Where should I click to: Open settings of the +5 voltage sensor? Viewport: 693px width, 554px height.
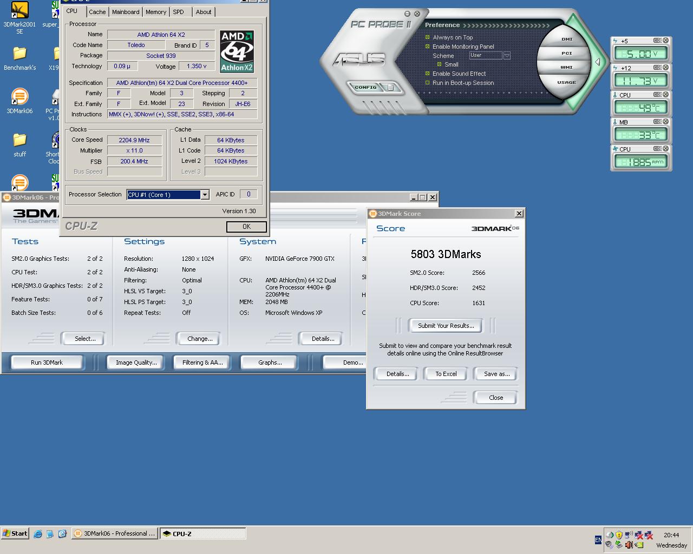click(x=657, y=41)
